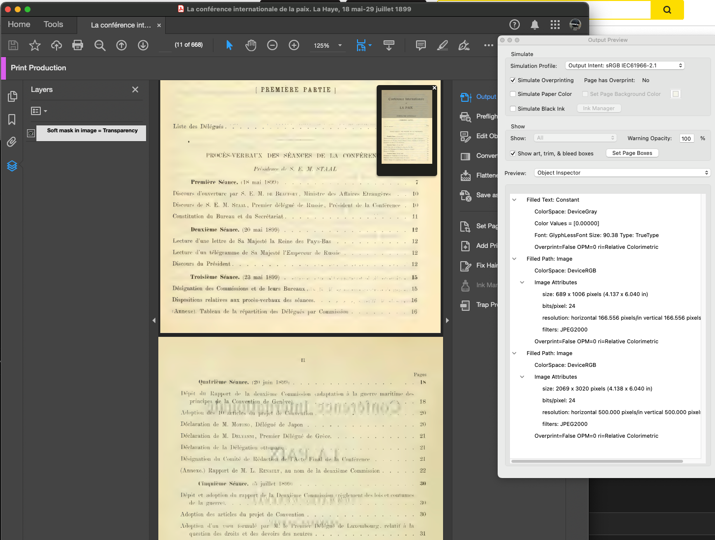Toggle Show art, trim, & bleed boxes
Viewport: 715px width, 540px height.
click(x=513, y=153)
